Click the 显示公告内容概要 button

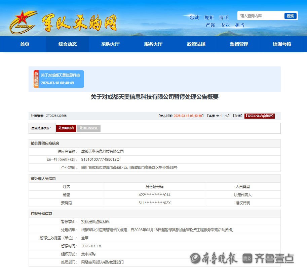click(x=259, y=116)
